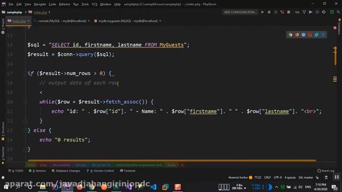The image size is (342, 192).
Task: Open the Favorites tool window sidebar
Action: [x=3, y=155]
